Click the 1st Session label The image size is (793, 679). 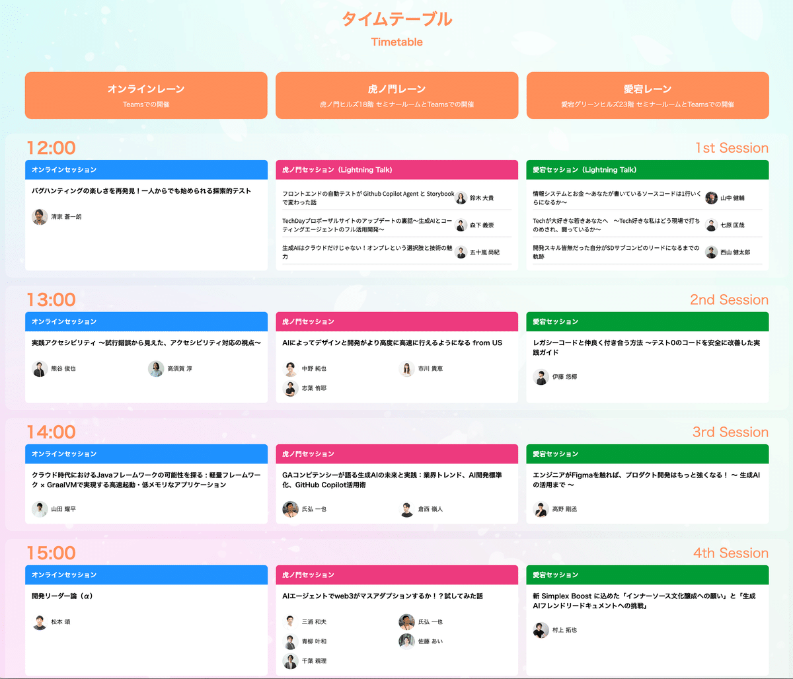click(732, 148)
